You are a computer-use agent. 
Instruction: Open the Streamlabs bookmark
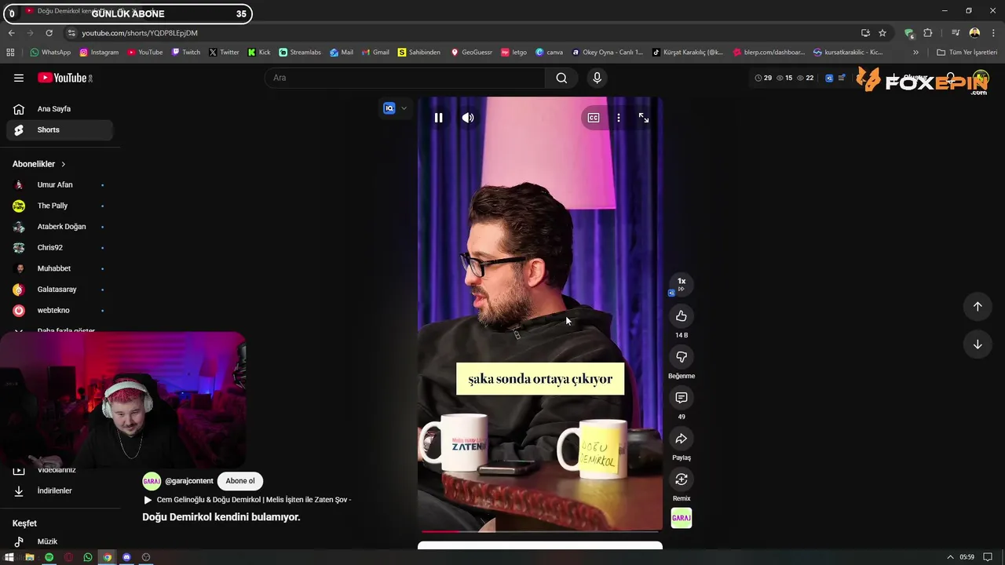(x=300, y=53)
